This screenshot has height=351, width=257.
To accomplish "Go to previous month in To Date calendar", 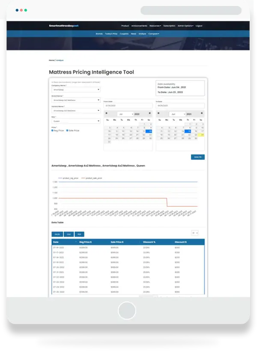I will [158, 113].
